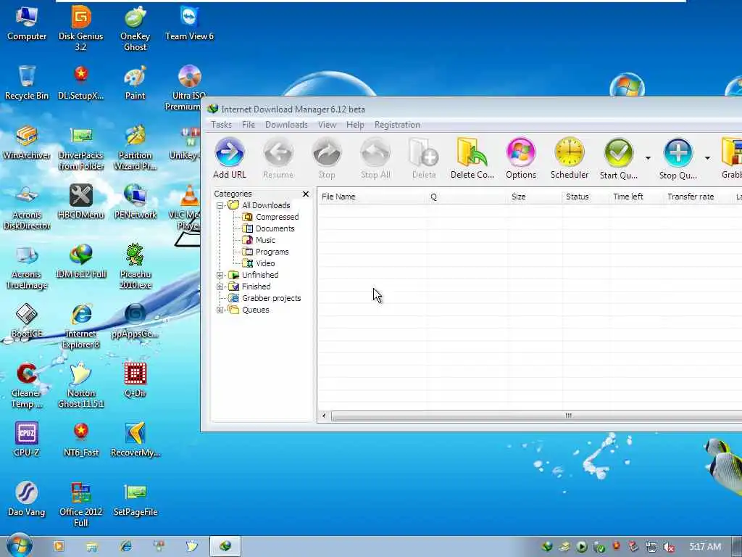The height and width of the screenshot is (557, 742).
Task: Click the muted volume tray icon
Action: pyautogui.click(x=669, y=548)
